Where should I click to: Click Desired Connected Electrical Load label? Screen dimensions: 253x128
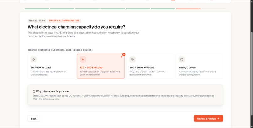pyautogui.click(x=60, y=50)
